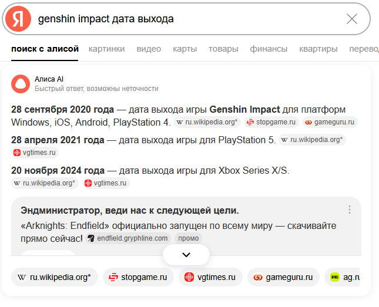This screenshot has height=307, width=379.
Task: Expand the Alisa answer with chevron button
Action: pos(186,255)
